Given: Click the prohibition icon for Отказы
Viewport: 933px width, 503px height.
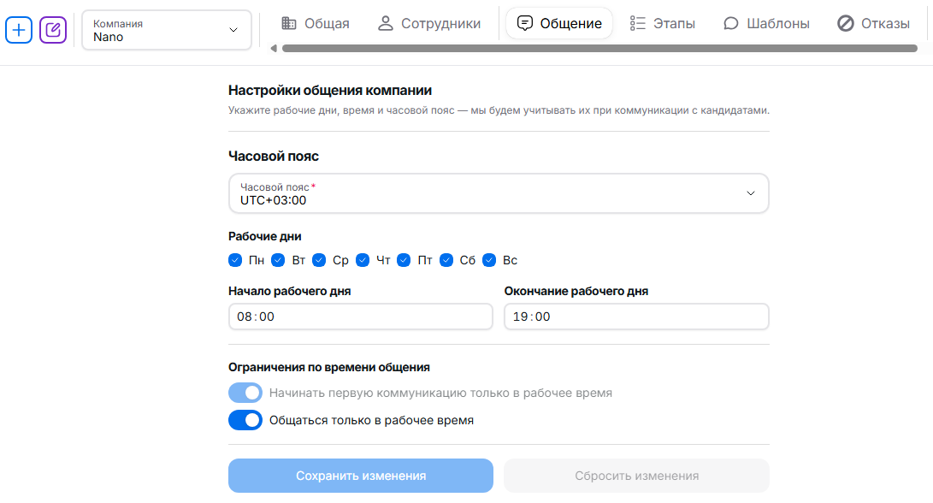Looking at the screenshot, I should pos(846,23).
